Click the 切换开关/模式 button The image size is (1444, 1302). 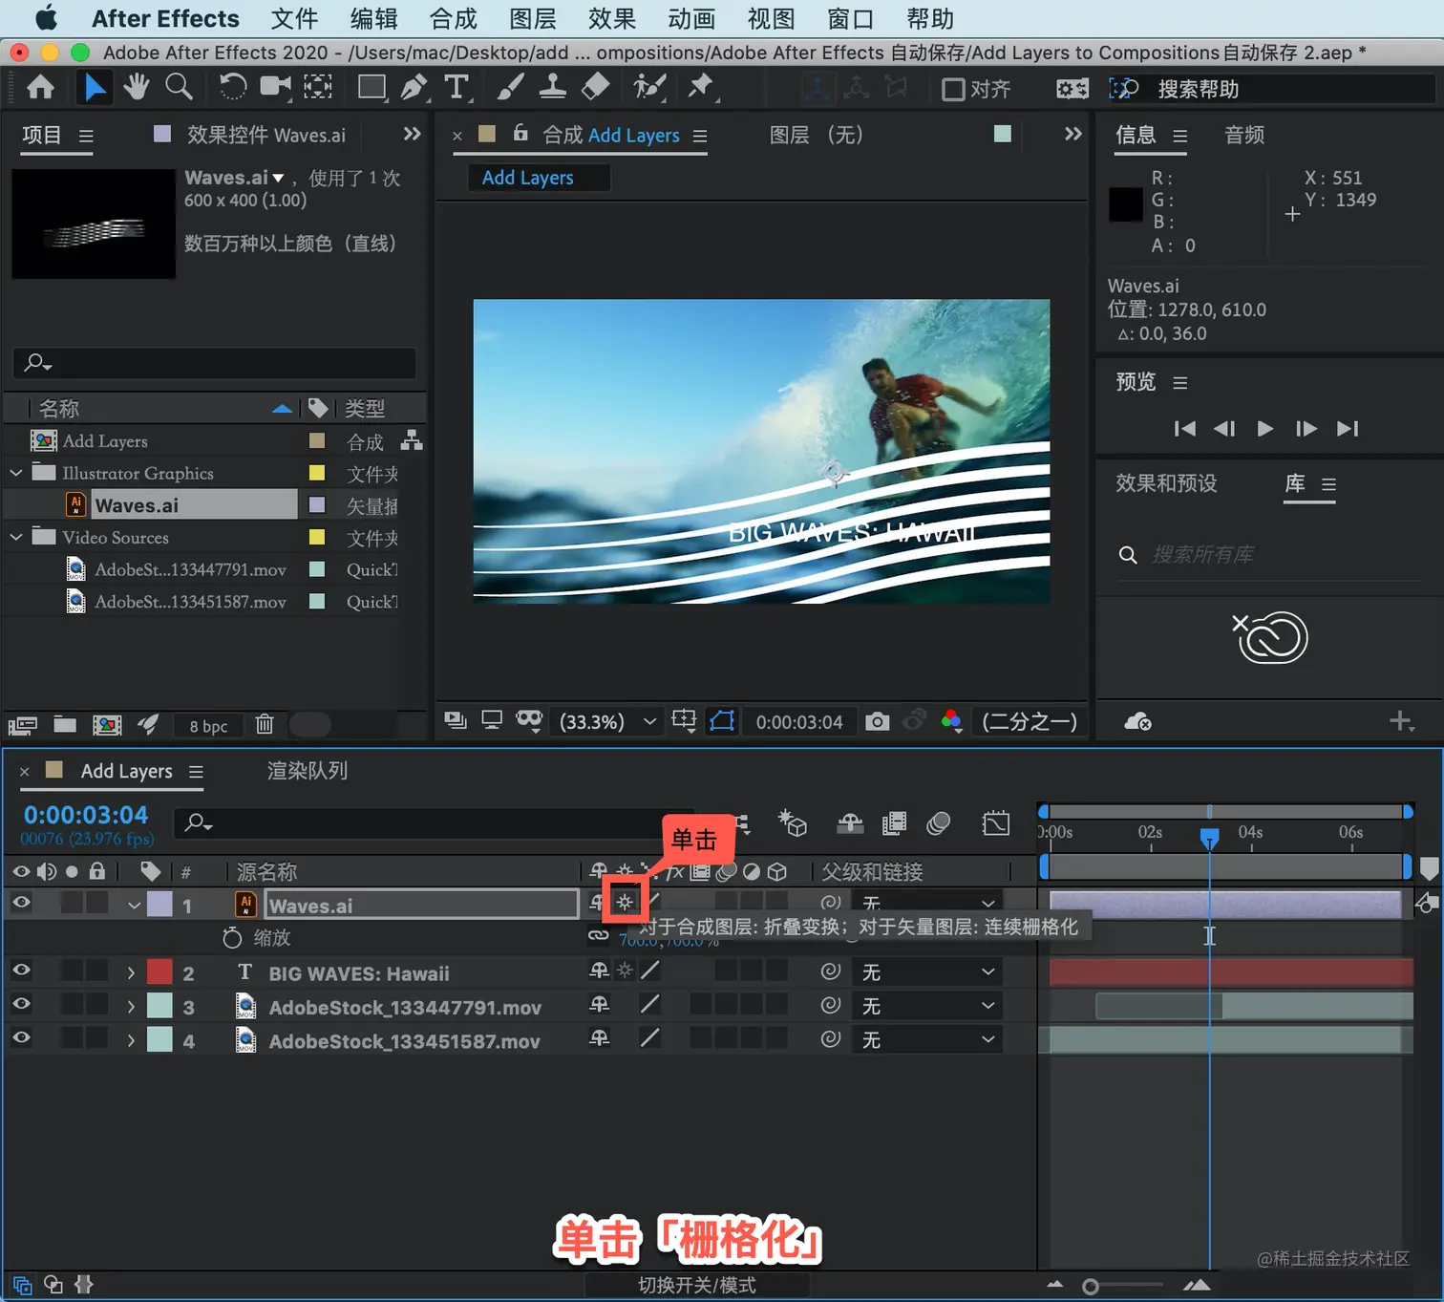point(696,1285)
